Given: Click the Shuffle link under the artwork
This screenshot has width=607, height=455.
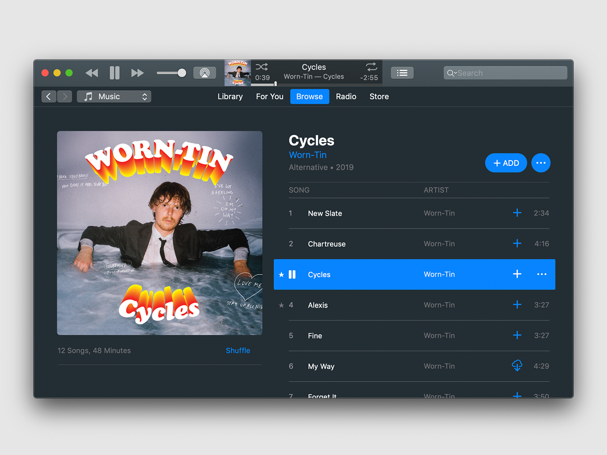Looking at the screenshot, I should [238, 351].
